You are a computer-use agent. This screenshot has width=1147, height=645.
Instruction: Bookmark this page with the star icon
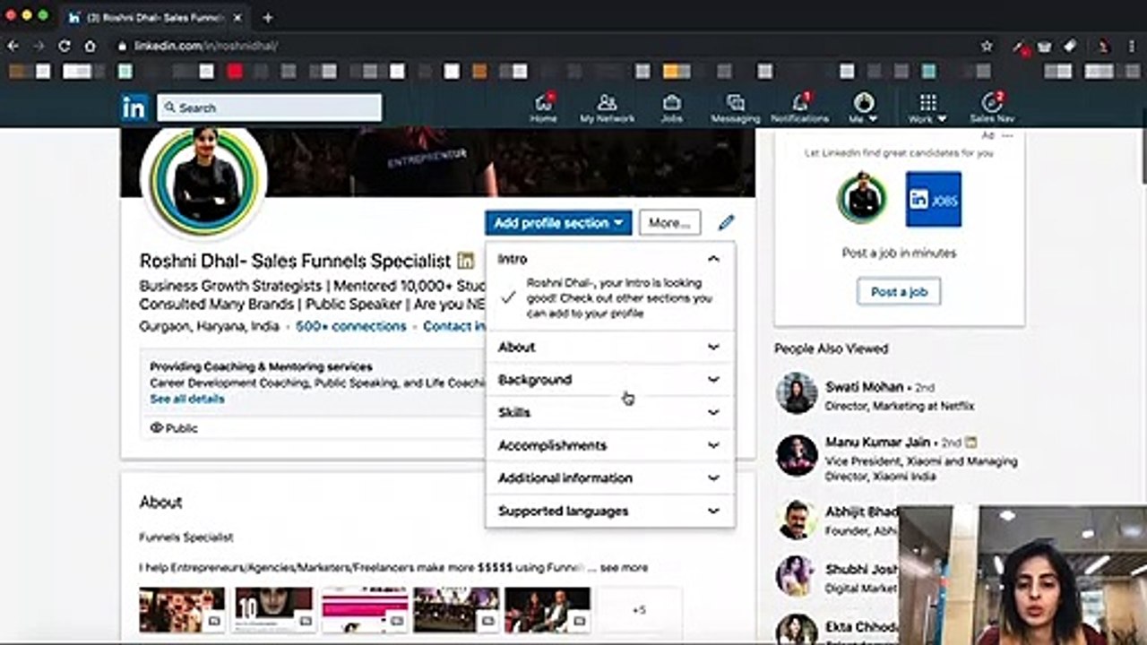point(987,46)
